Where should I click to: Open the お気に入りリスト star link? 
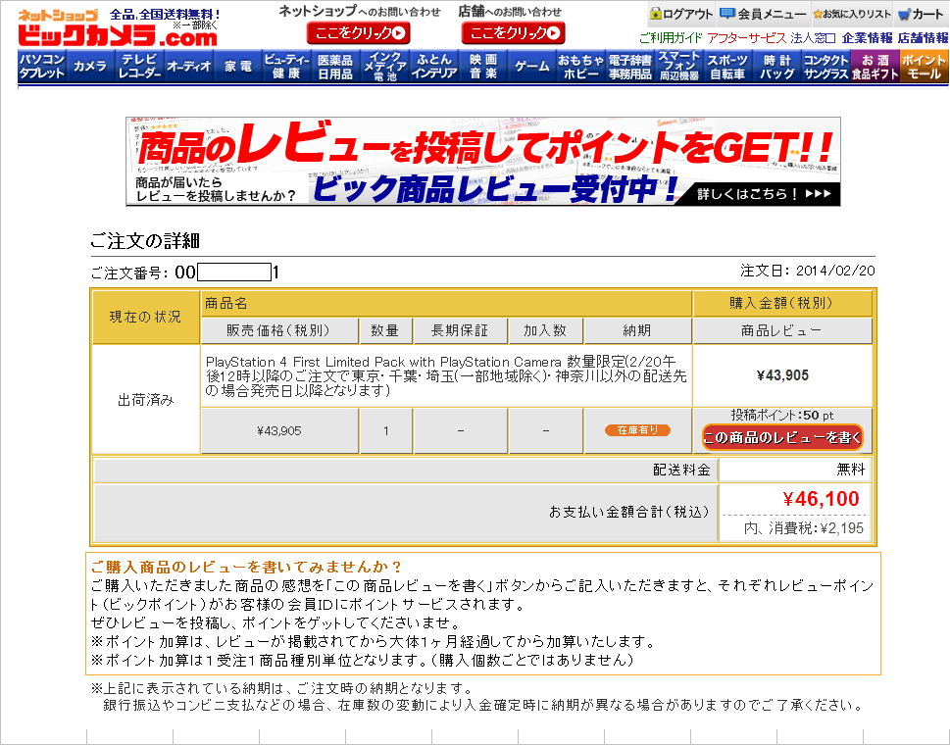click(853, 14)
